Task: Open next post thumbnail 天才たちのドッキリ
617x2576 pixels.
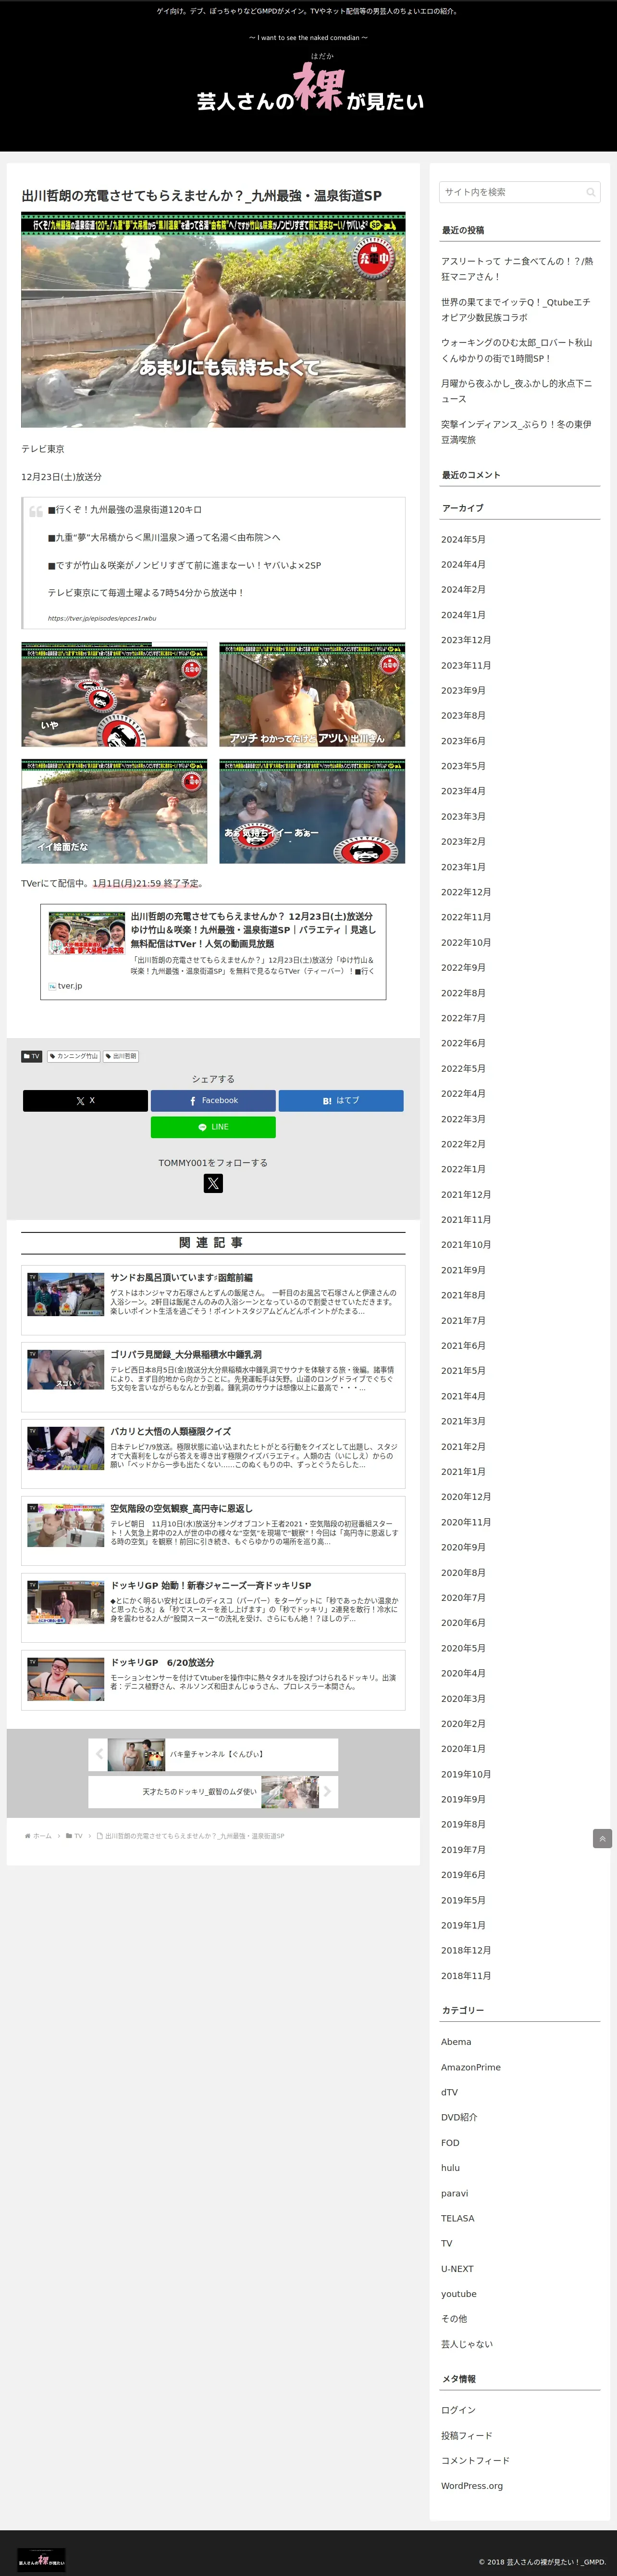Action: pyautogui.click(x=290, y=1792)
